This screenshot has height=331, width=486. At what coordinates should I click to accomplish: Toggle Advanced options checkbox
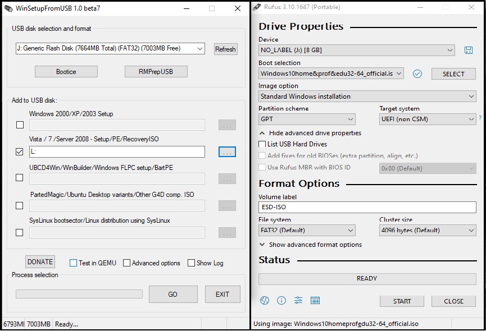tap(126, 263)
